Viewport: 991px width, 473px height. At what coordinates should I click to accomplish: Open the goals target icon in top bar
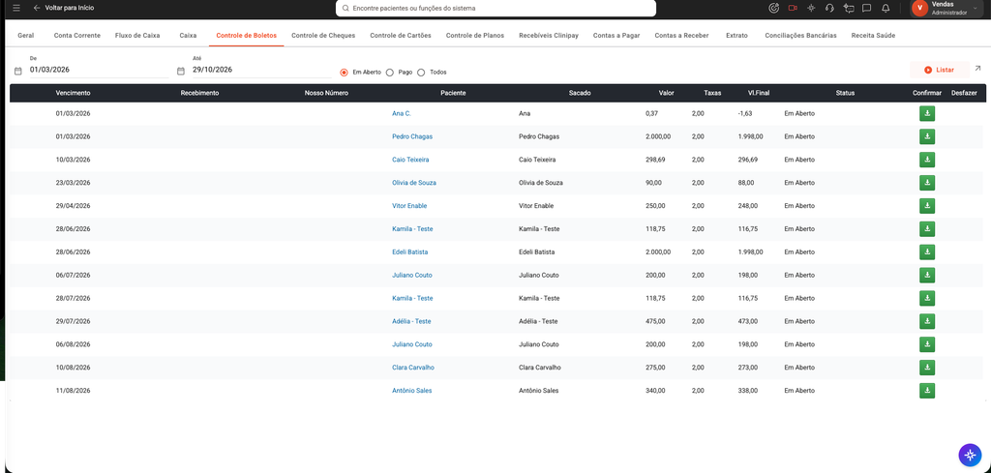(773, 8)
